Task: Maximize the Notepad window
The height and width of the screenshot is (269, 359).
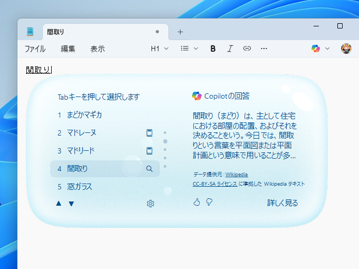Action: click(x=340, y=26)
